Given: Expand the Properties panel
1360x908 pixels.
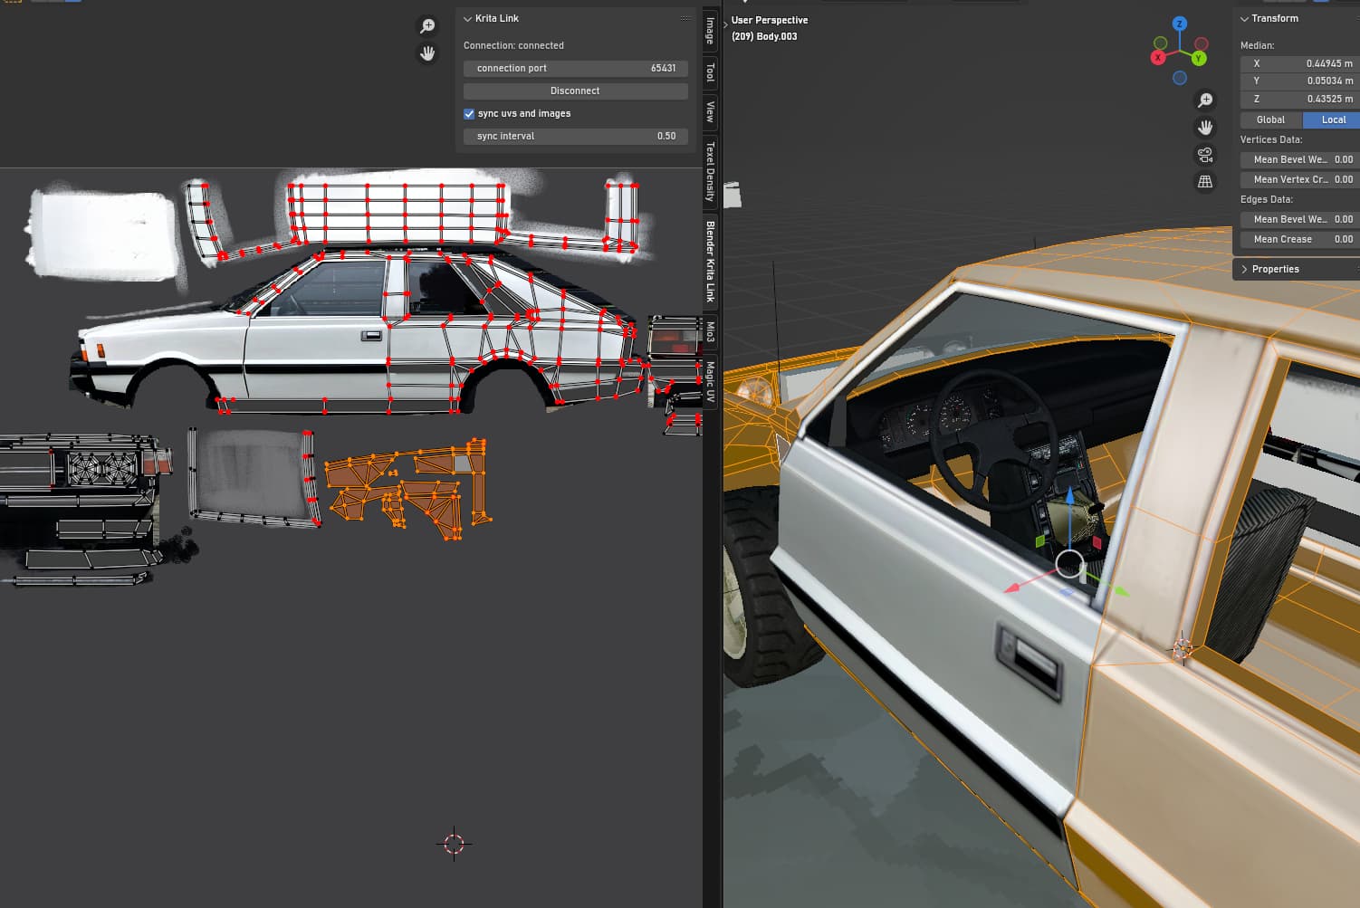Looking at the screenshot, I should coord(1245,269).
